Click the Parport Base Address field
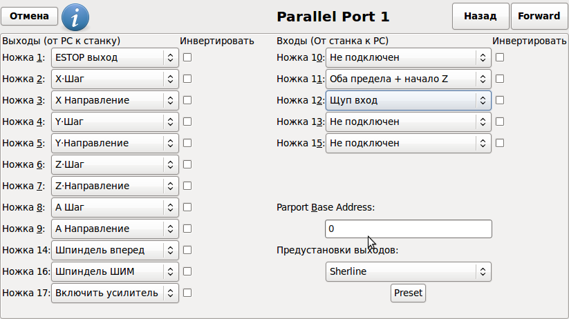 (x=408, y=229)
